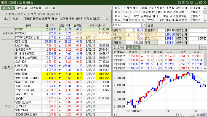Screen dimensions: 208x117
Task: Click the KOSPI index search input field
Action: [127, 25]
